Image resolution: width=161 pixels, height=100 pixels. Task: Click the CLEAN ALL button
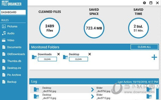pos(144,47)
